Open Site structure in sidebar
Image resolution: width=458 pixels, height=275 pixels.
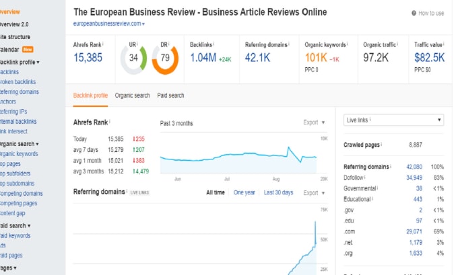tap(15, 37)
